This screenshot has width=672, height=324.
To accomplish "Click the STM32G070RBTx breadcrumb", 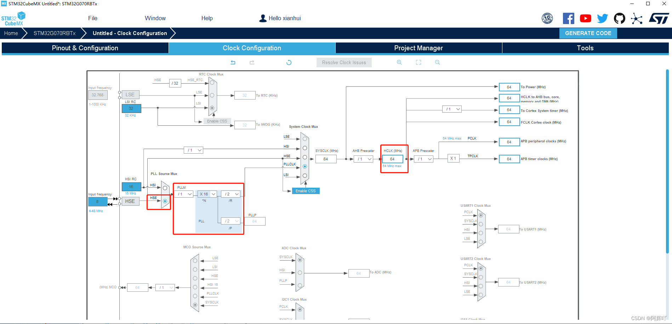I will coord(55,33).
